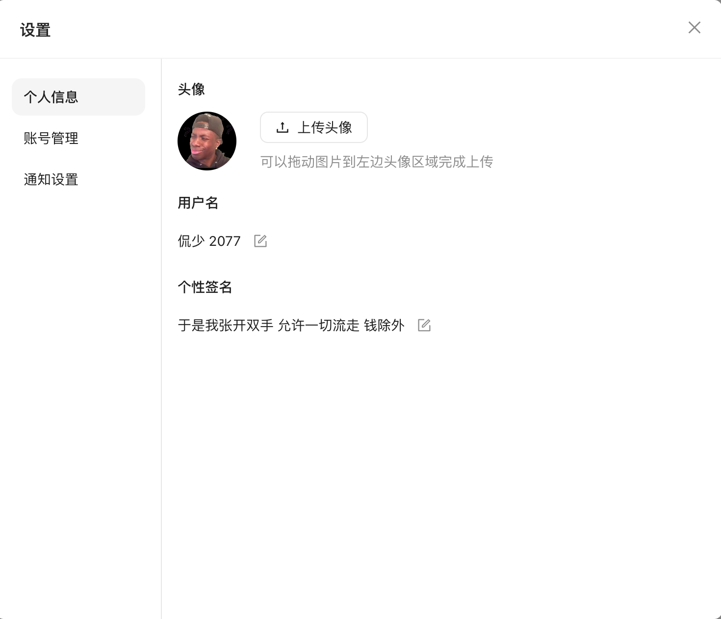Close the 设置 dialog
Screen dimensions: 721x619
695,27
